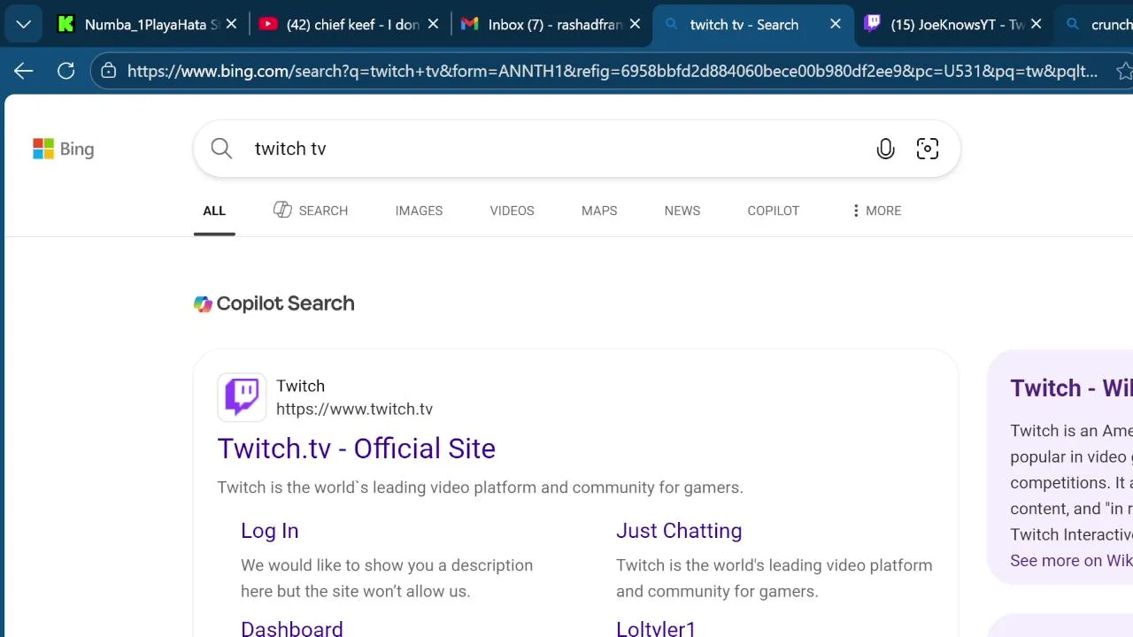Click the YouTube favicon on chief keef tab

tap(268, 25)
